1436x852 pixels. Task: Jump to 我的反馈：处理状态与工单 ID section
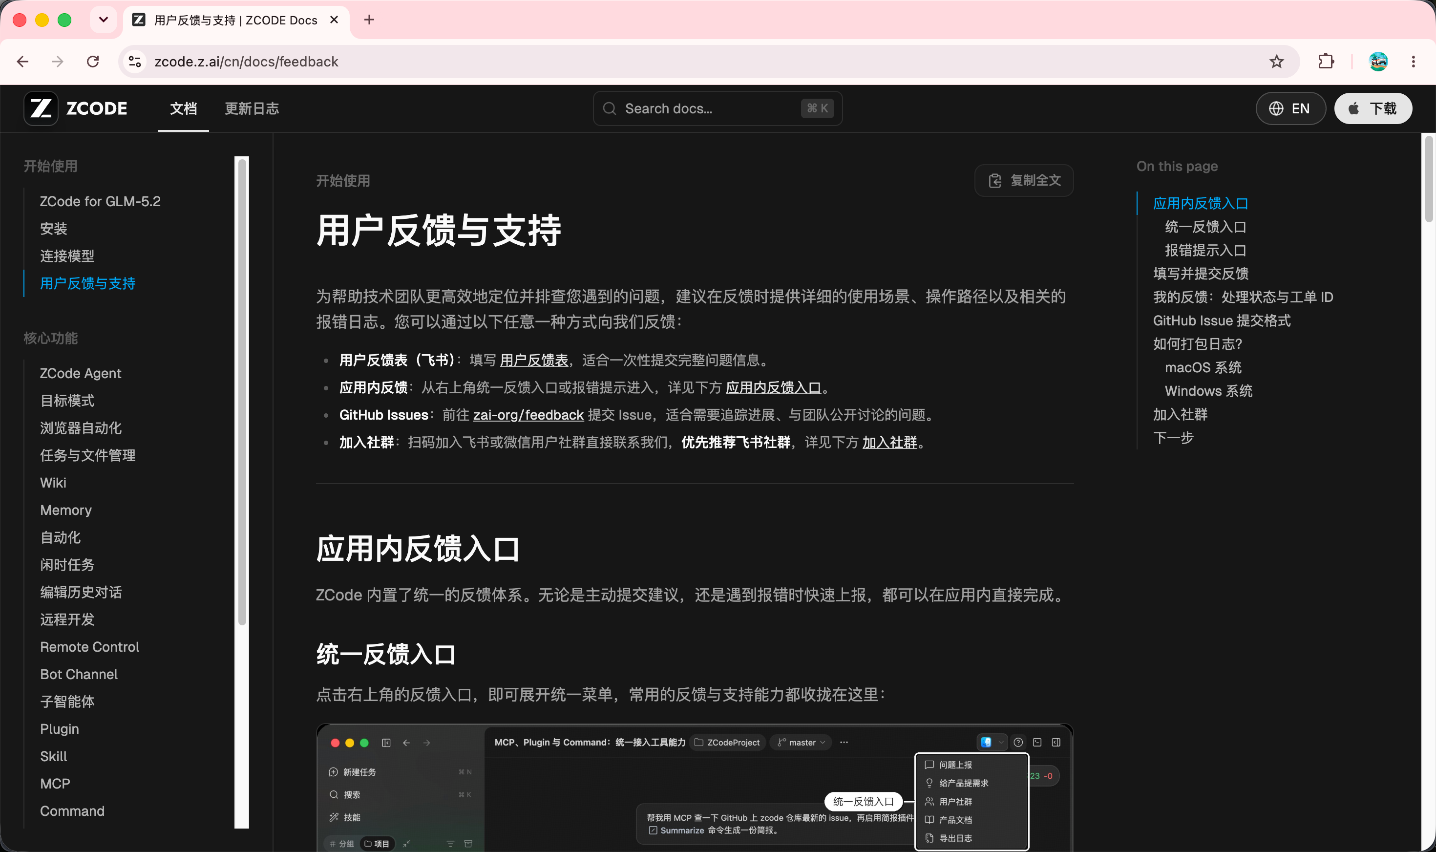(x=1243, y=298)
